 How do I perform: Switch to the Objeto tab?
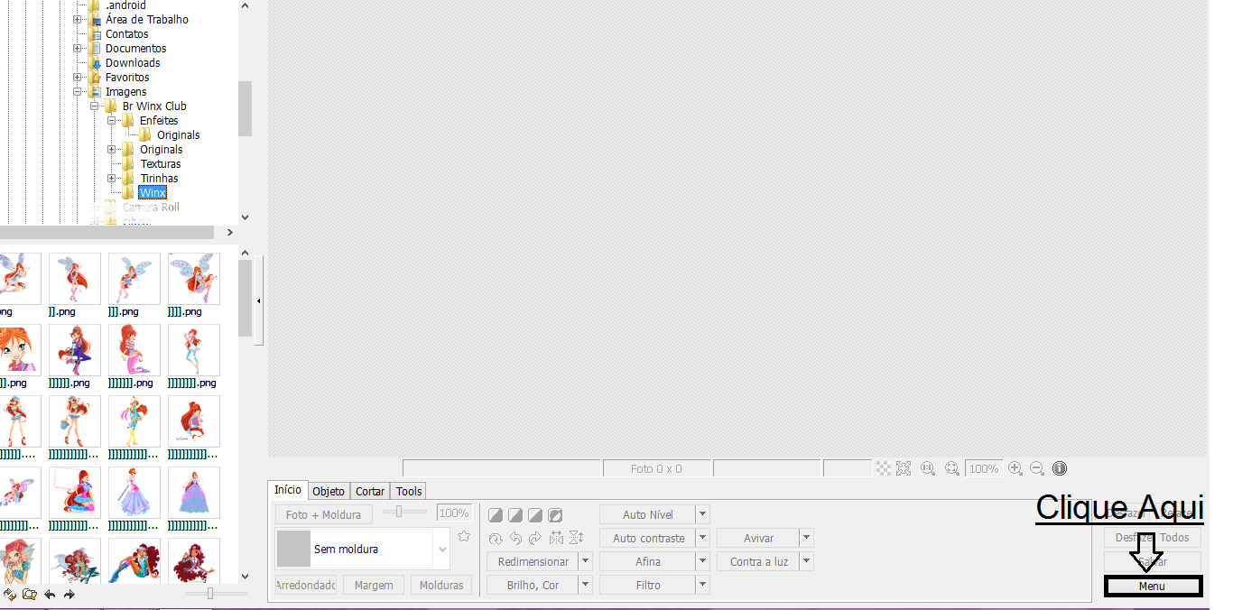329,491
